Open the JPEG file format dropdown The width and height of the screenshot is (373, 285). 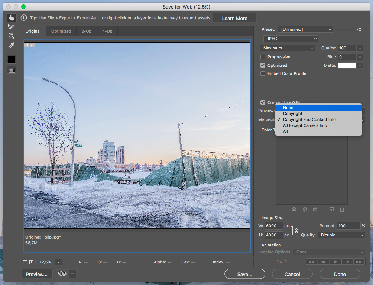click(x=291, y=39)
